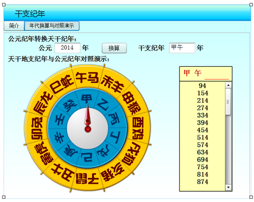Screen dimensions: 254x202
Task: Open the 年代换算与对照演示 tab
Action: (52, 26)
